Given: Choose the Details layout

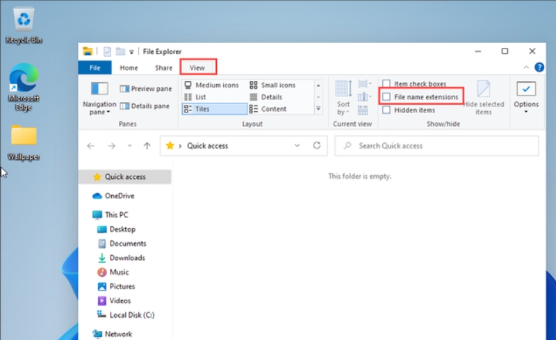Looking at the screenshot, I should 266,97.
